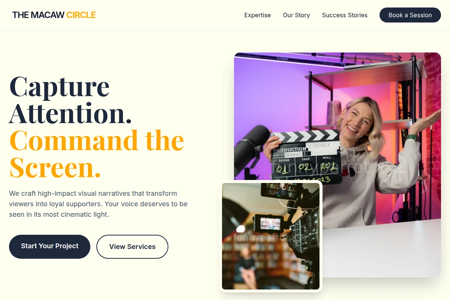Click the 'We craft high-impact visual narratives' paragraph
450x300 pixels.
click(98, 204)
